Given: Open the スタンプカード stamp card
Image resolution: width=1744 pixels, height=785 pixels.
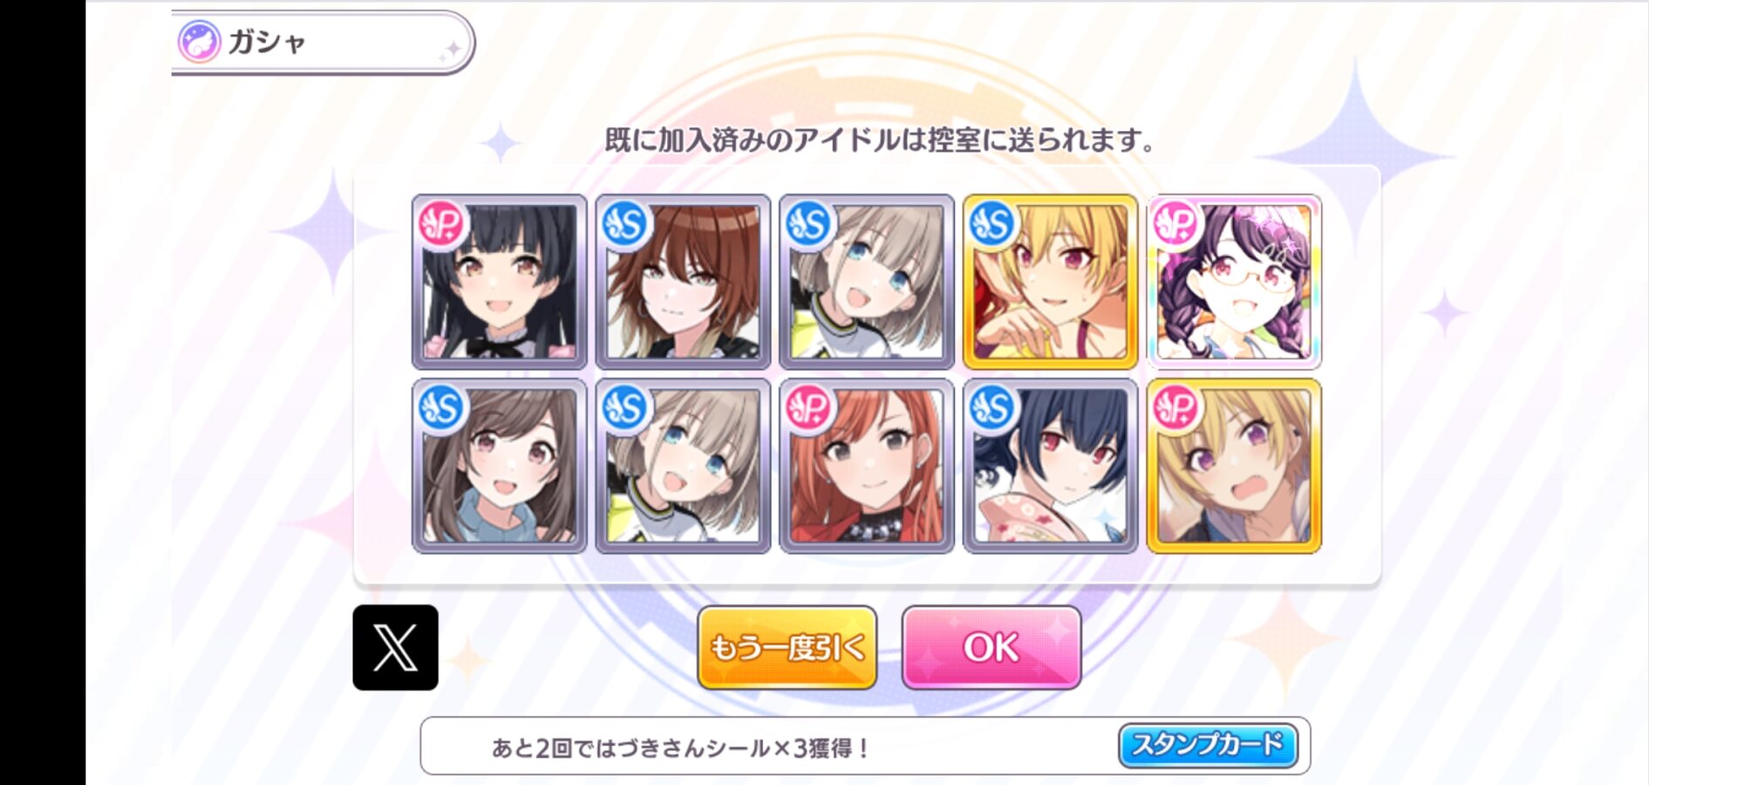Looking at the screenshot, I should point(1208,745).
